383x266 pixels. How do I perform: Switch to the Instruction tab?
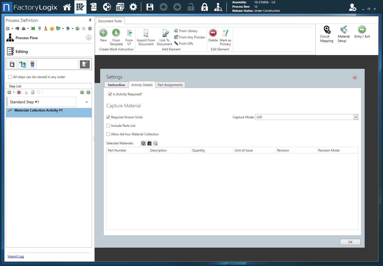coord(116,85)
